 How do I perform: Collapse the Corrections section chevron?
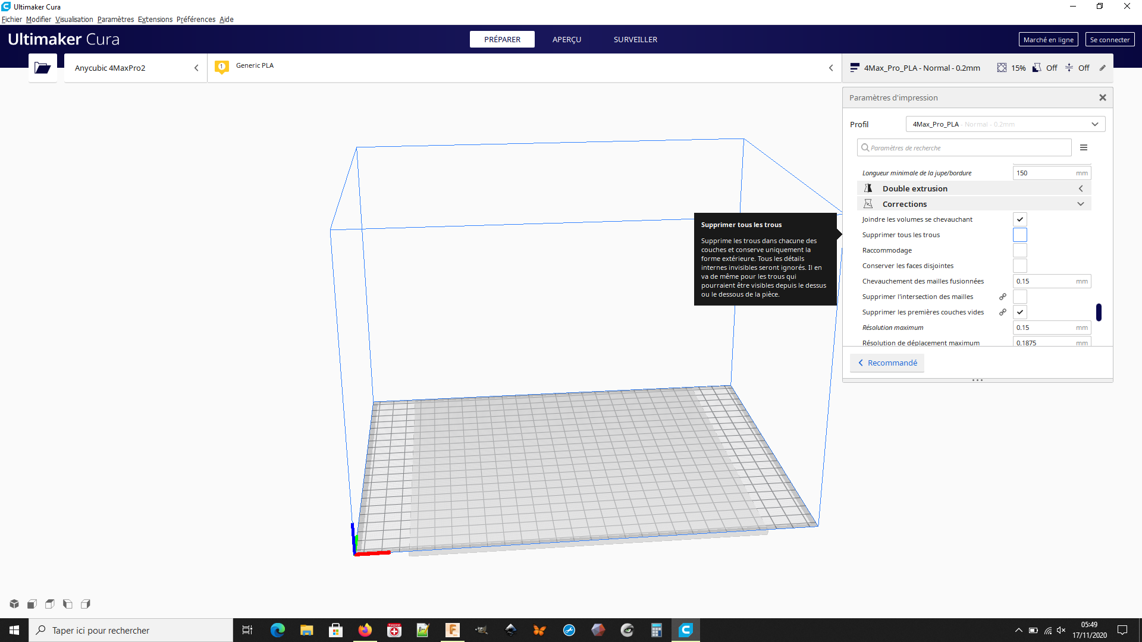1081,204
